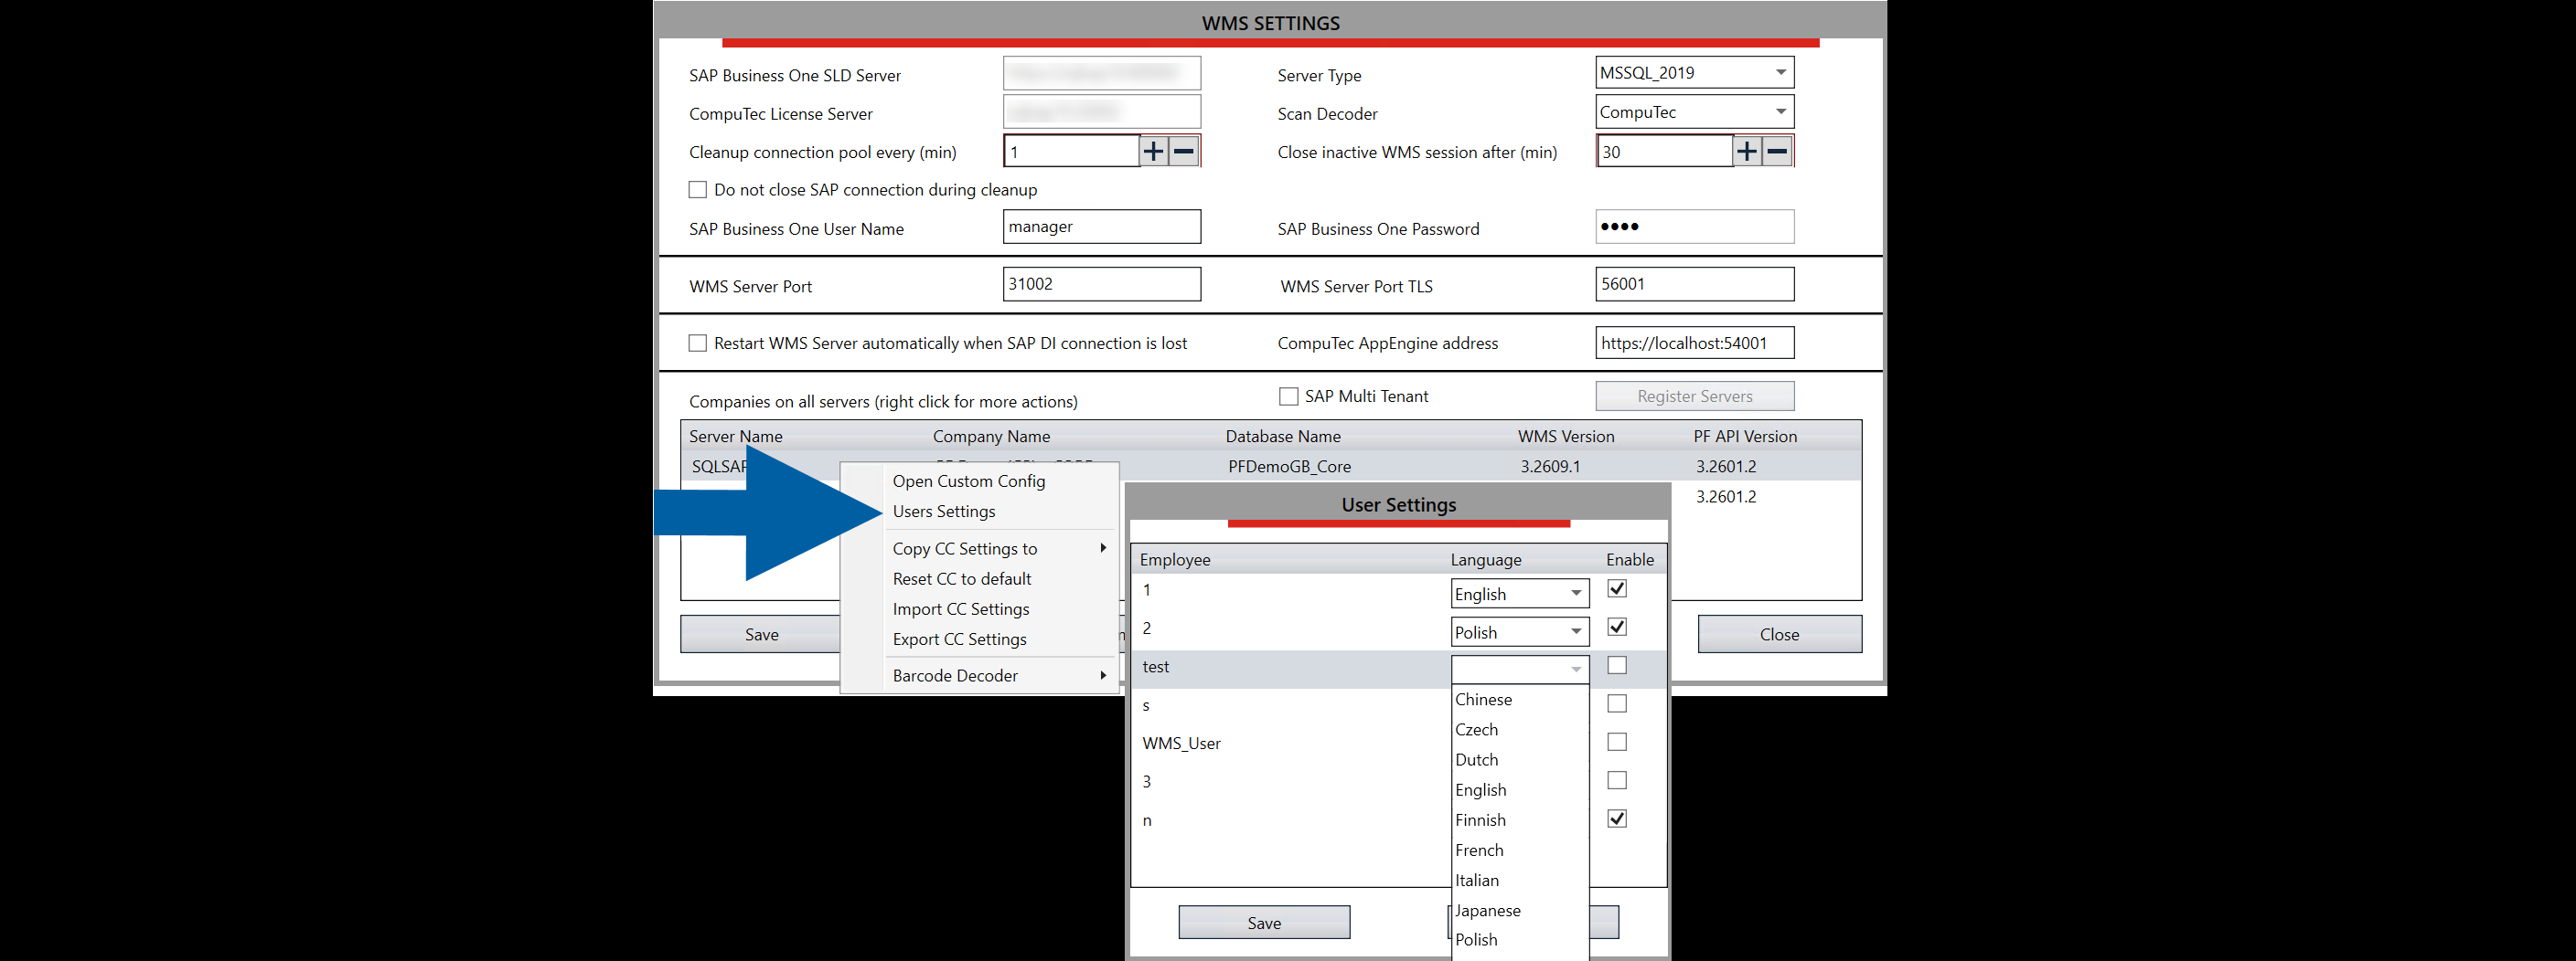2576x961 pixels.
Task: Click the WMS Server Port field
Action: [x=1102, y=284]
